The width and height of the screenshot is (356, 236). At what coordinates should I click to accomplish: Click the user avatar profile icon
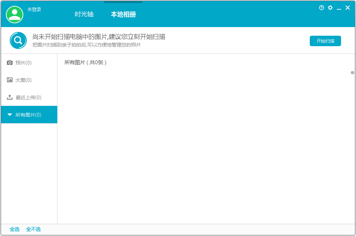14,14
